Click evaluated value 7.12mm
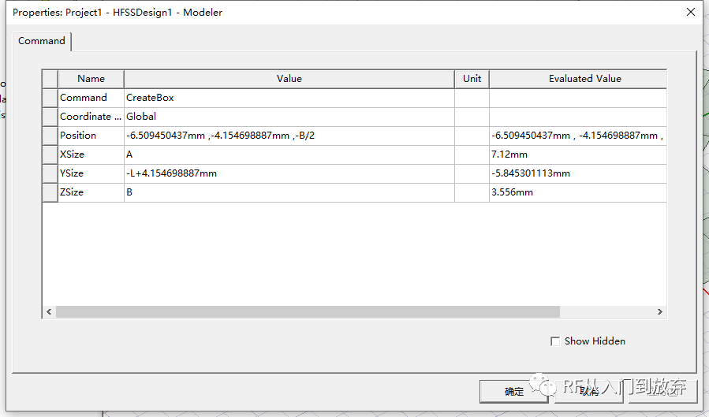The width and height of the screenshot is (709, 417). [578, 155]
